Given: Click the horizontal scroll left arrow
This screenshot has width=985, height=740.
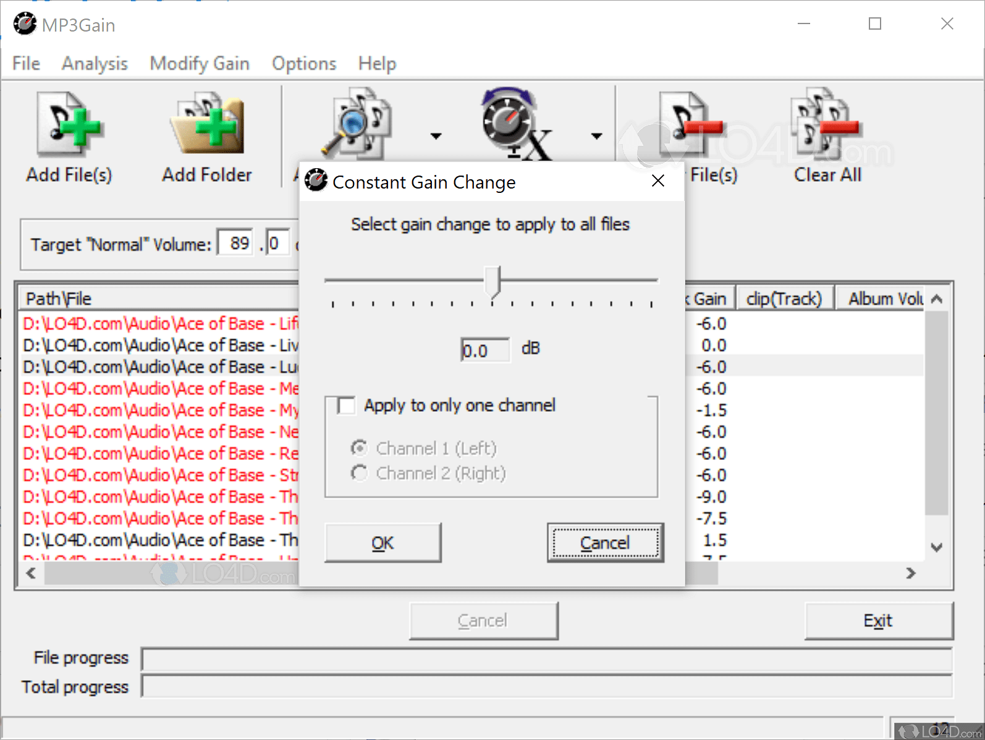Looking at the screenshot, I should [31, 573].
